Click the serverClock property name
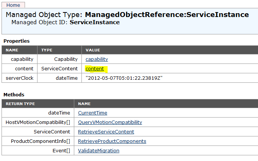Viewport: 258px width, 161px height. [x=20, y=78]
